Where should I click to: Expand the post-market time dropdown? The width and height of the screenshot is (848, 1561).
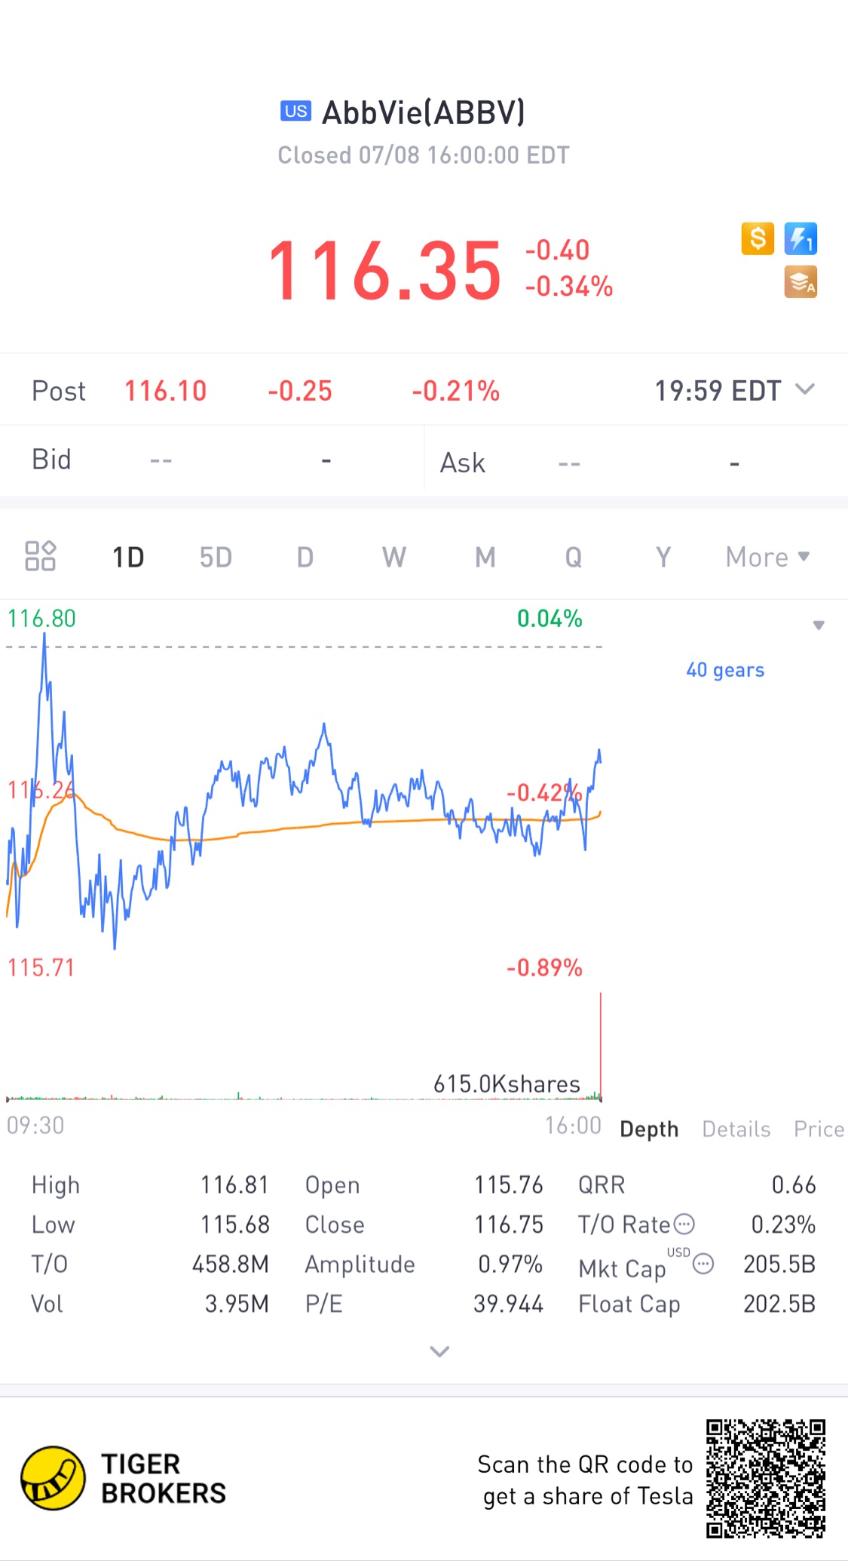(805, 390)
